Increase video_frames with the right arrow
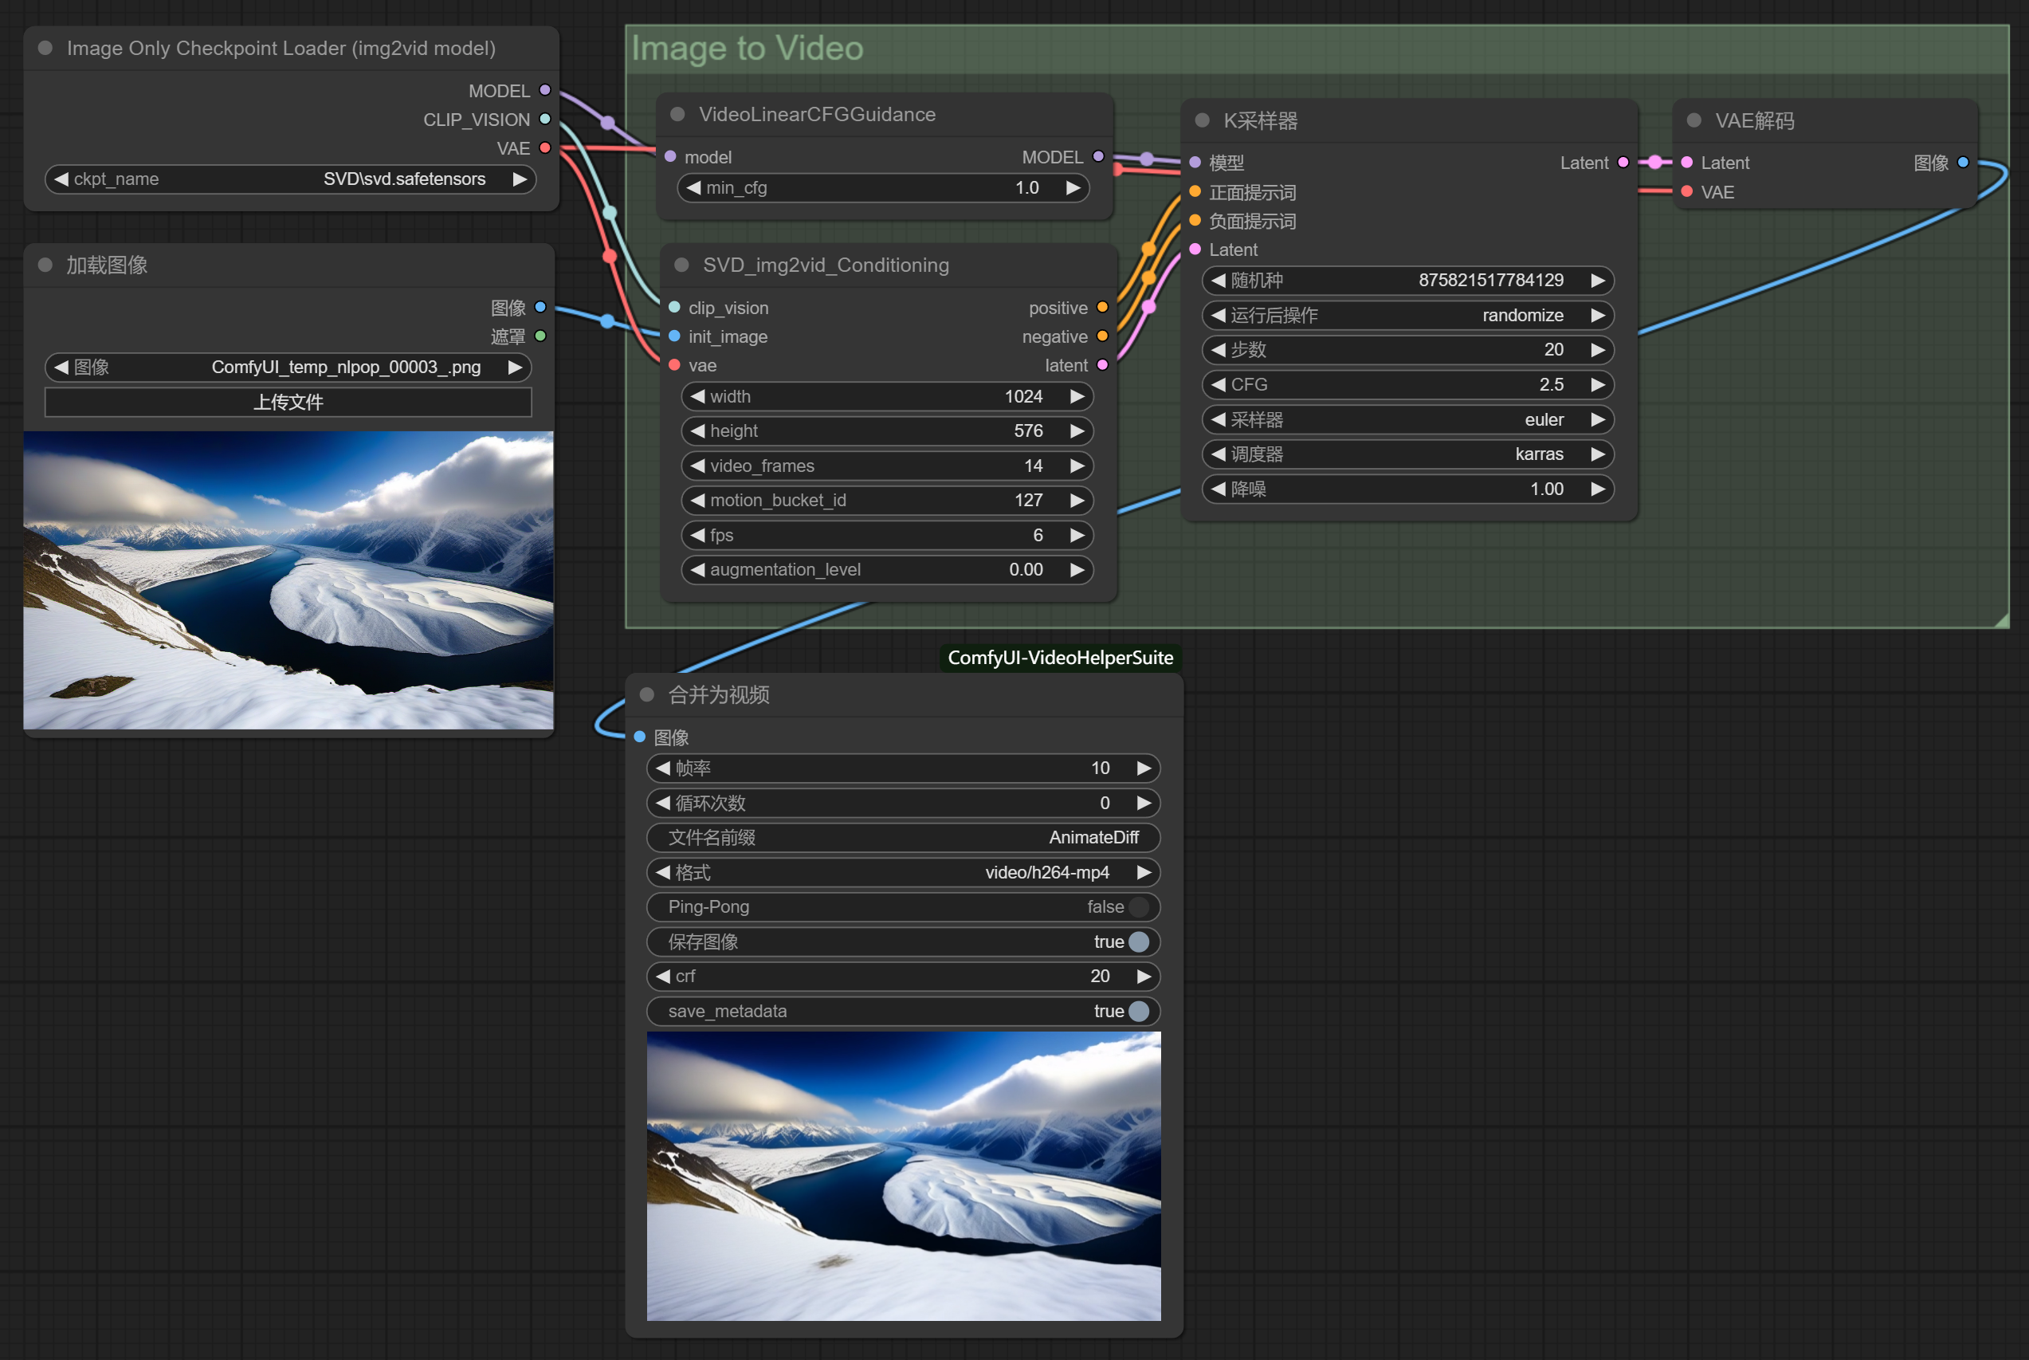 pyautogui.click(x=1077, y=466)
